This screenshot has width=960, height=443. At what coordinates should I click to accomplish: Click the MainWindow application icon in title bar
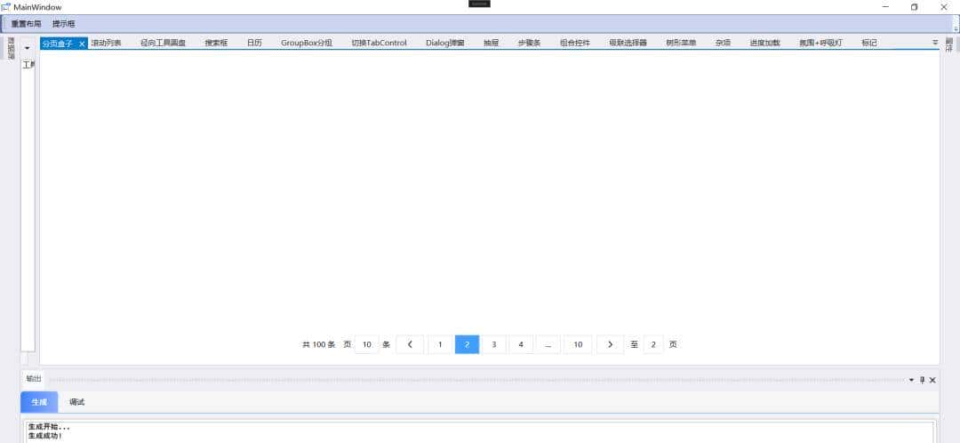(x=5, y=7)
